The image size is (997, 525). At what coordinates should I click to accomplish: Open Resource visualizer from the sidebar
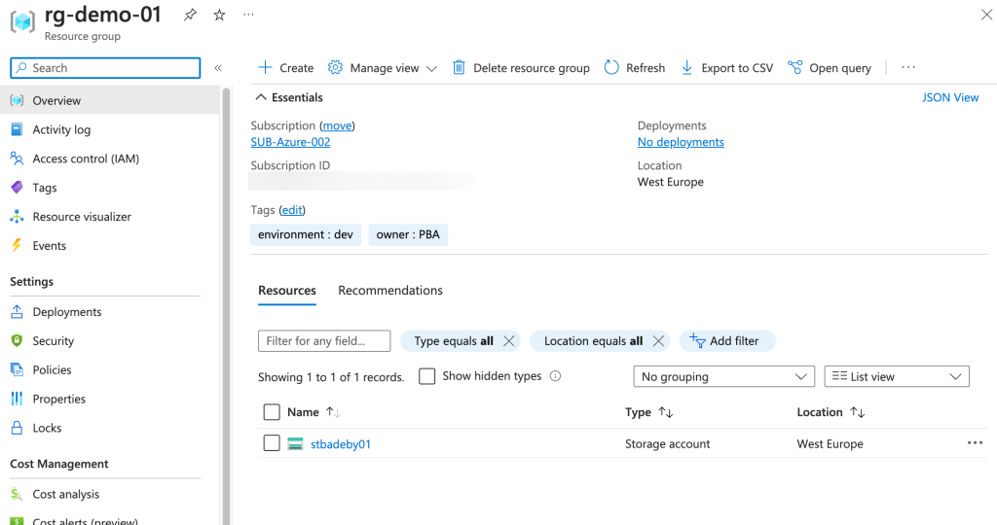[81, 217]
